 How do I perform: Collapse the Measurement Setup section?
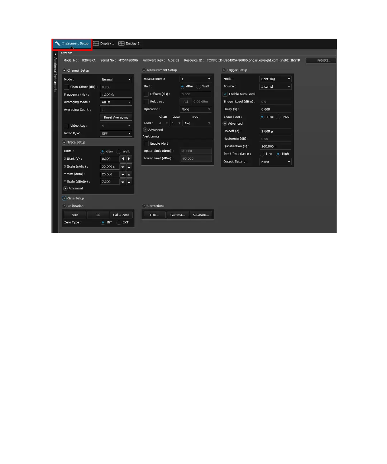(144, 70)
